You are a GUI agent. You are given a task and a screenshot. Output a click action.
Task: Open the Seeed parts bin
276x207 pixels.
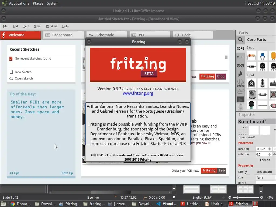click(240, 83)
